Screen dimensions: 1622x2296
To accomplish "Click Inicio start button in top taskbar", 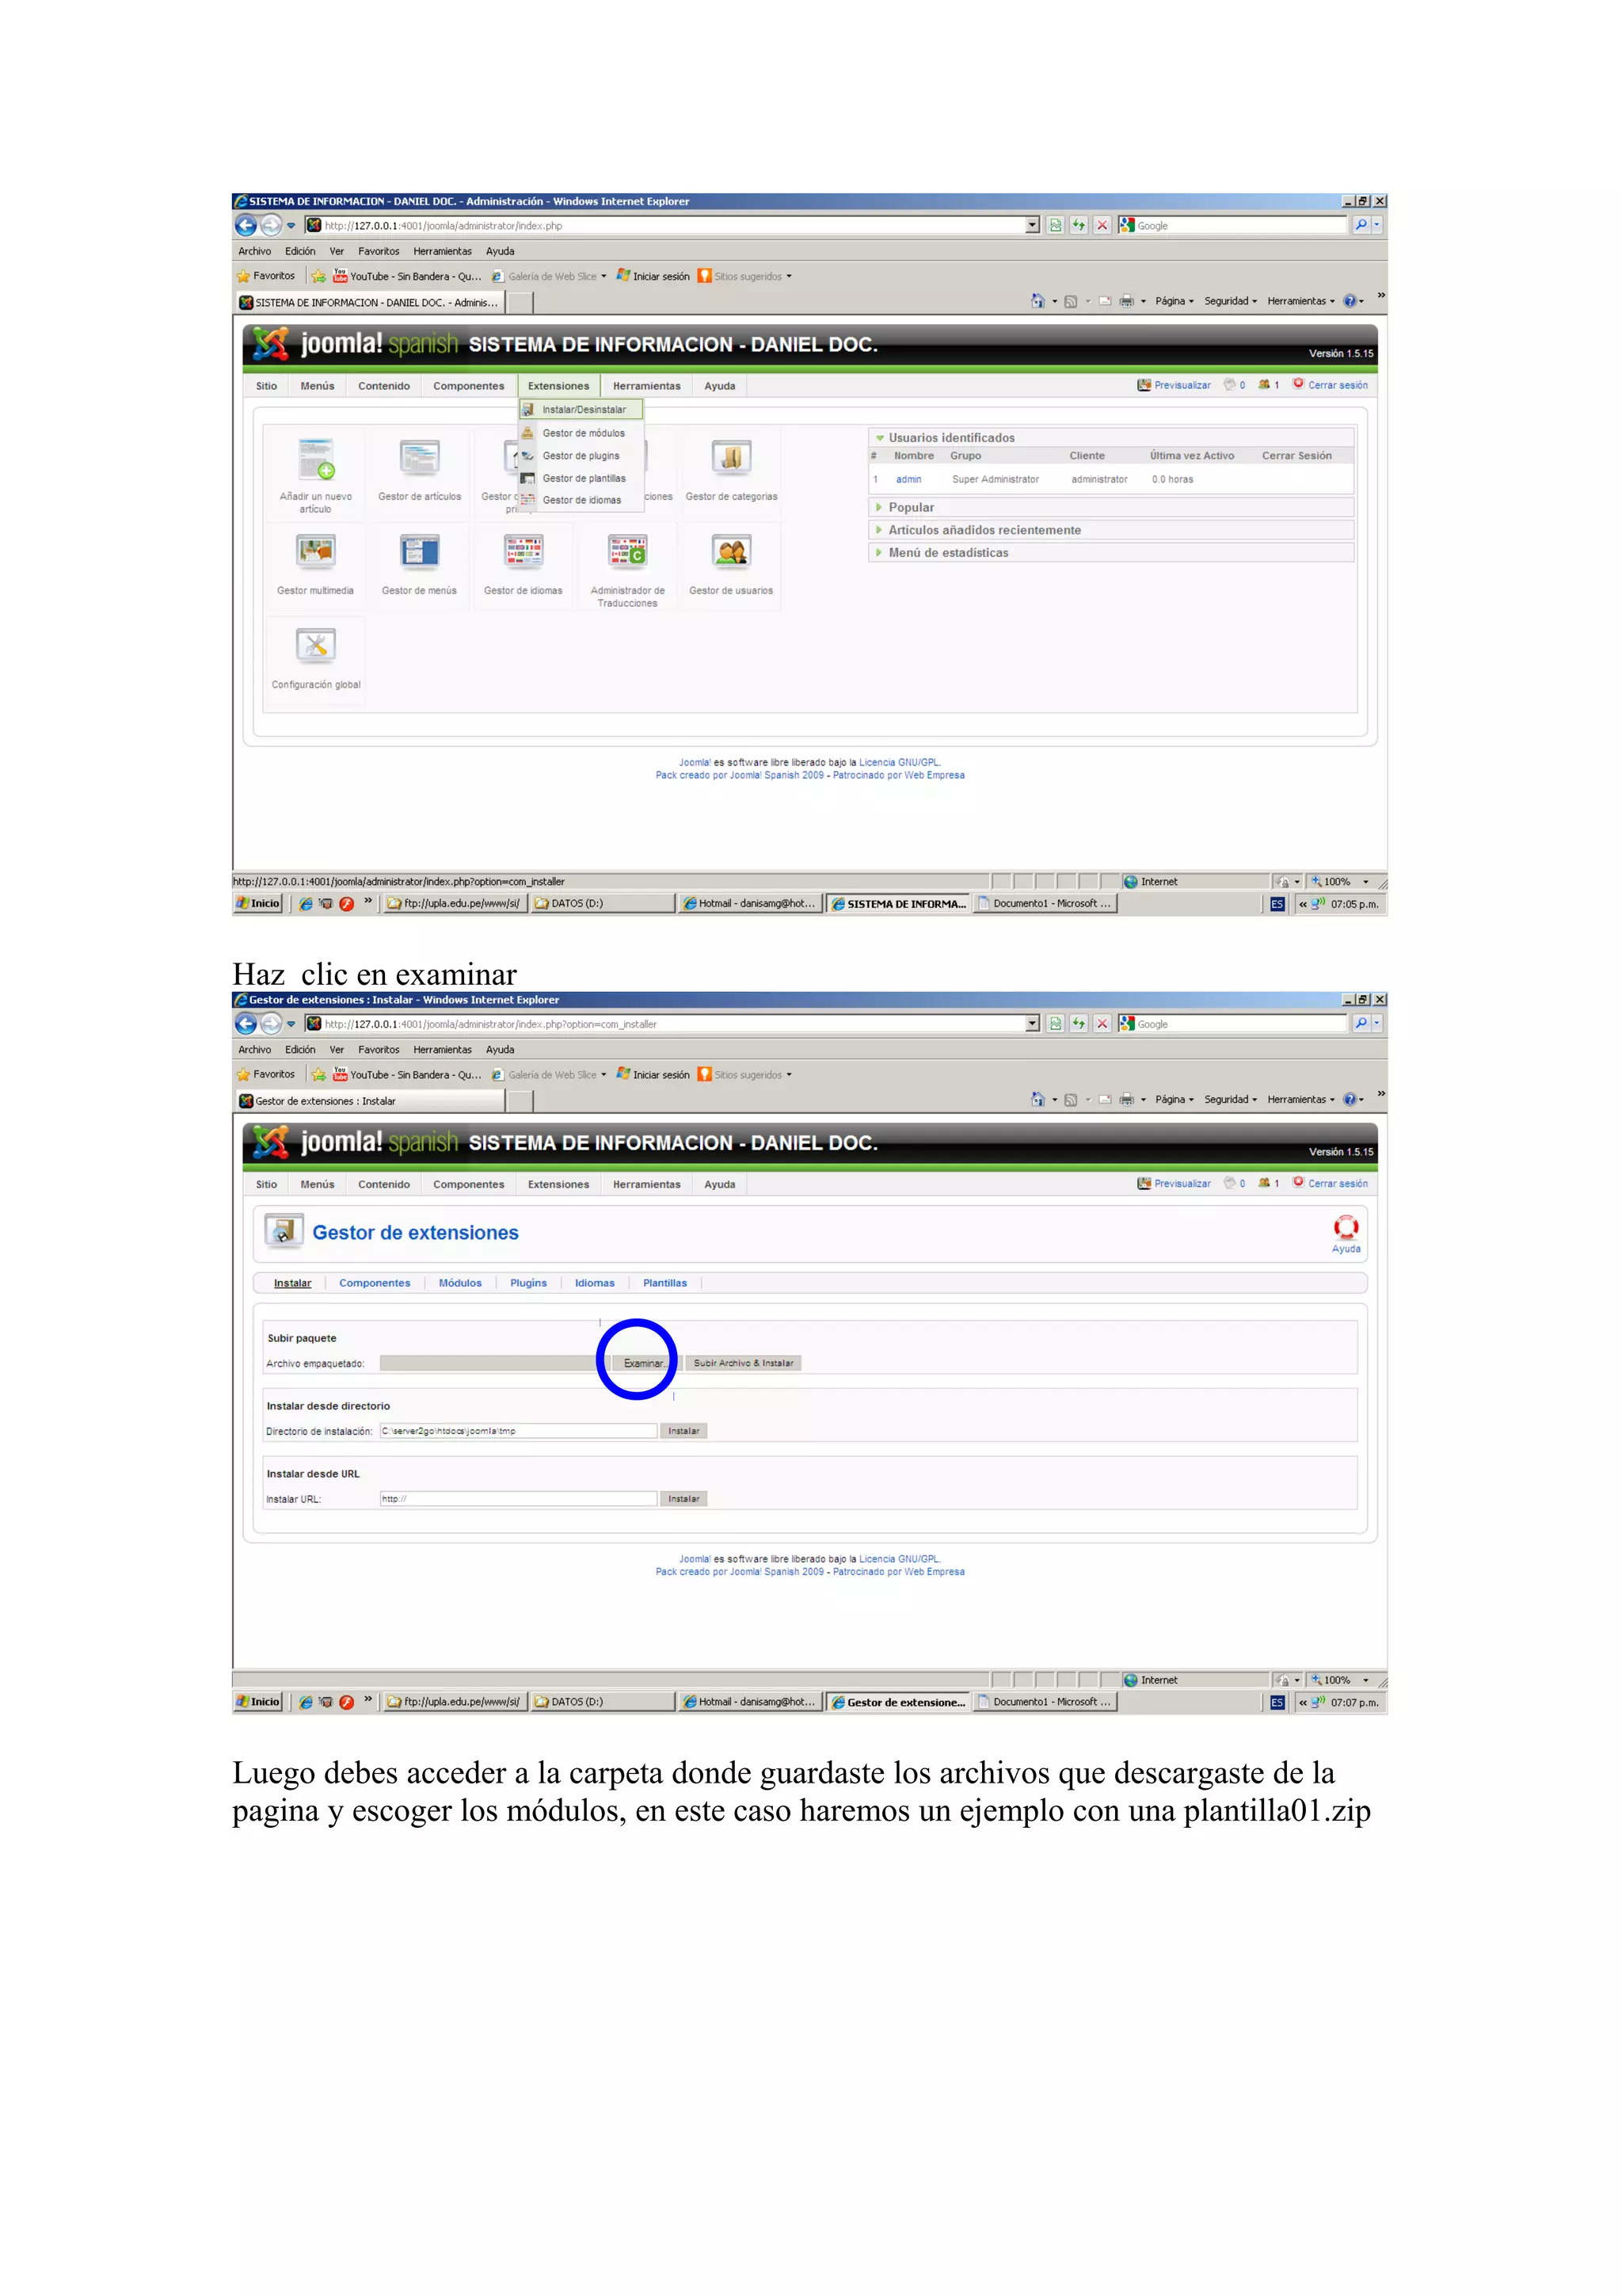I will [x=258, y=903].
